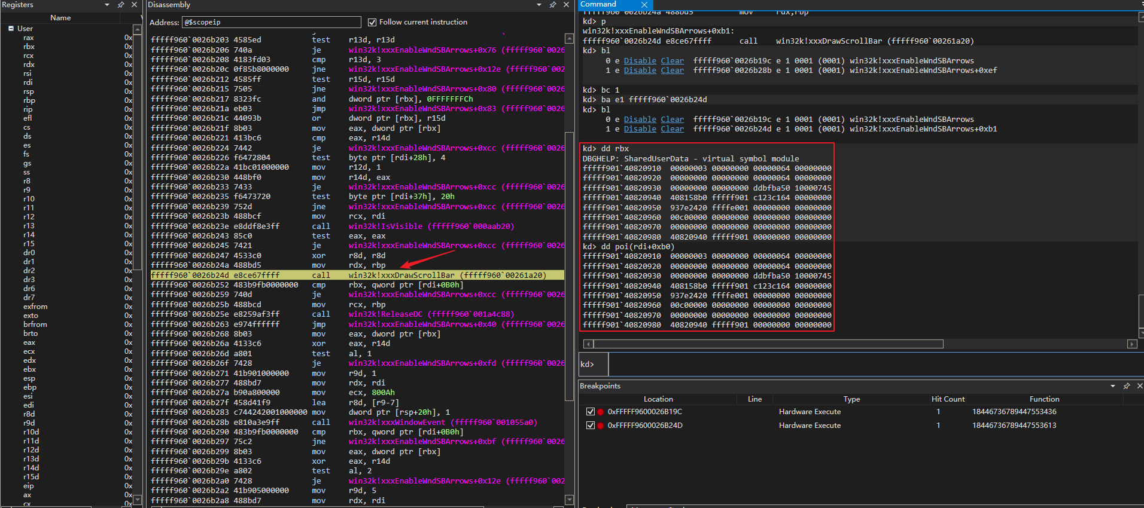Open Registers panel options dropdown
Screen dimensions: 1144x508
107,5
